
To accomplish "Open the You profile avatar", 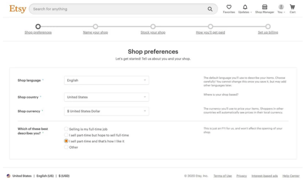I will click(x=281, y=7).
